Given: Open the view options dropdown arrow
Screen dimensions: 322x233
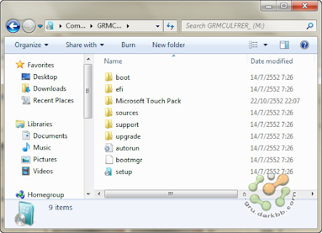Looking at the screenshot, I should pyautogui.click(x=265, y=45).
